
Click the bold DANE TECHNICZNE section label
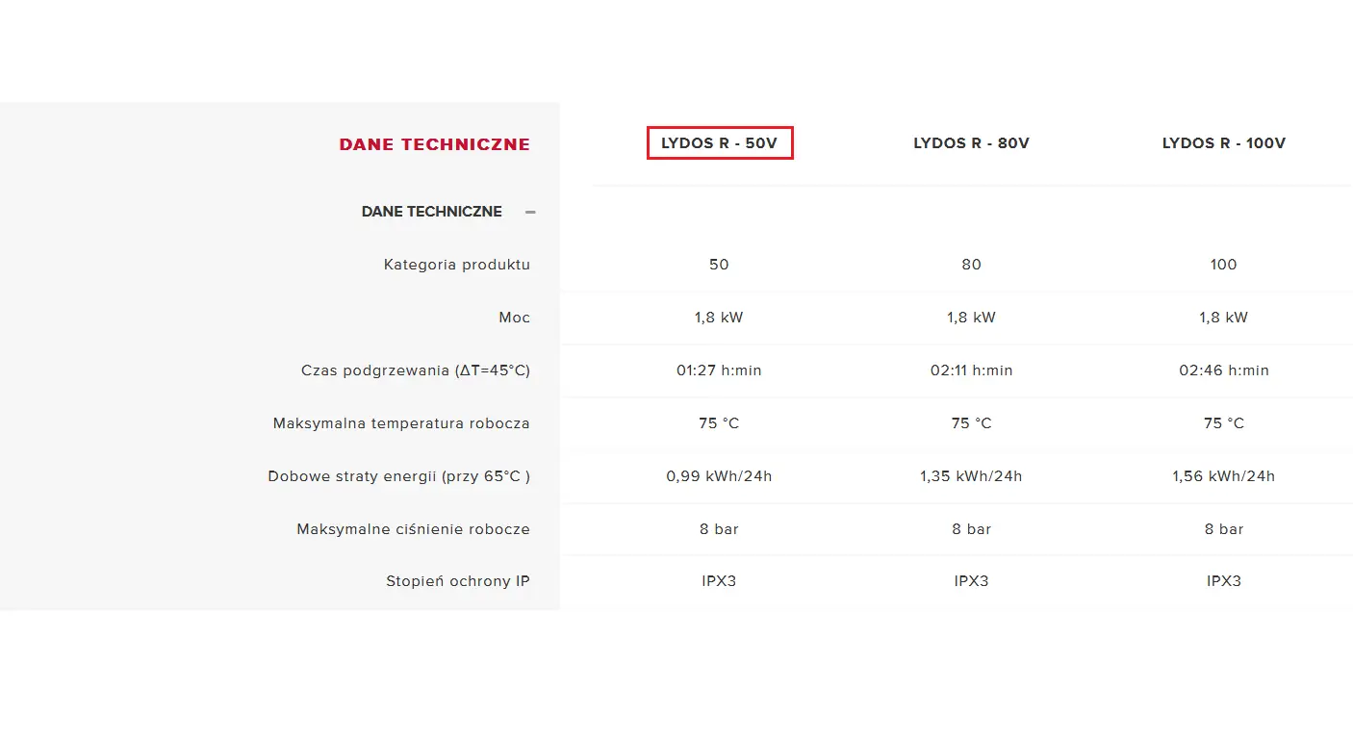coord(431,212)
